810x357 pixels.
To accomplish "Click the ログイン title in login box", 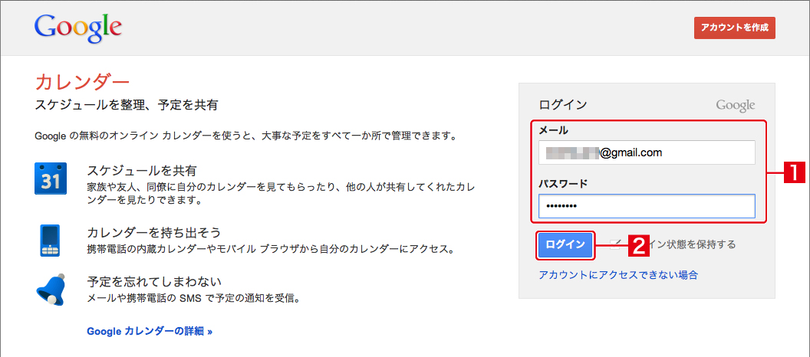I will [563, 105].
